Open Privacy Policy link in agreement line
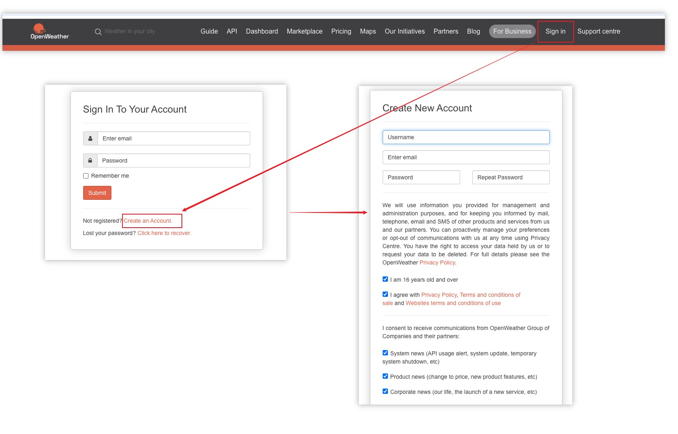Viewport: 678px width, 434px height. point(439,295)
